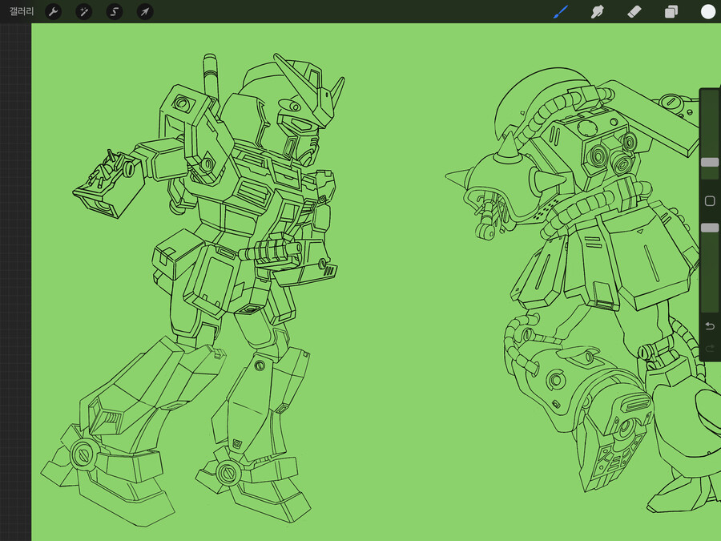
Task: Open the Actions wrench menu
Action: point(54,12)
